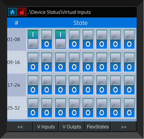Toggle virtual input 11 switch
Screen dimensions: 144x139
(x=60, y=62)
